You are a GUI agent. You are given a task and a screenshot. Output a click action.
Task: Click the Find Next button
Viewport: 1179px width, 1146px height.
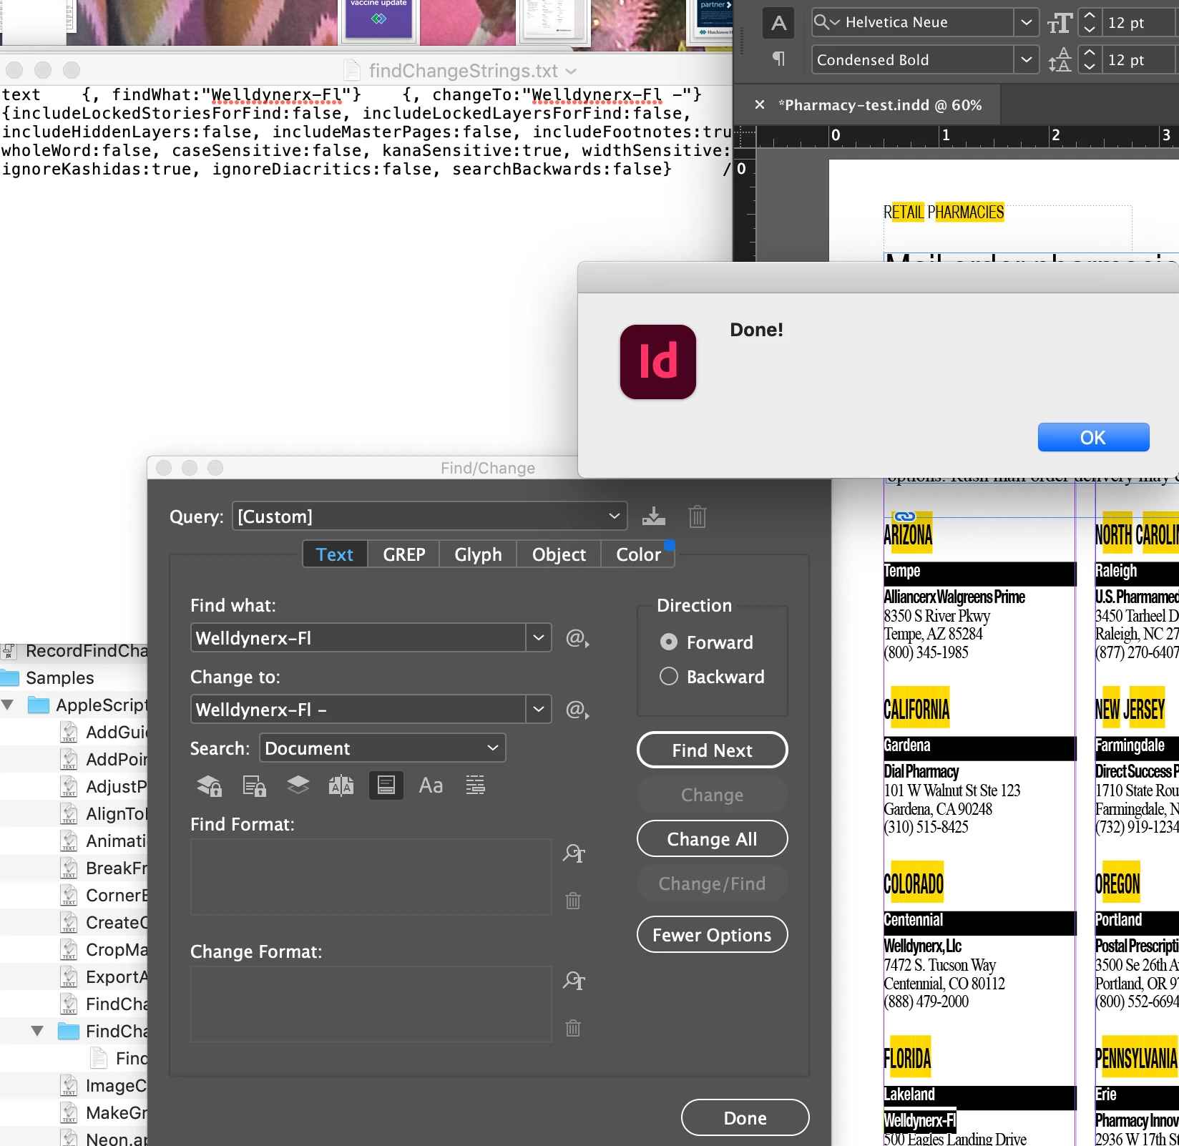712,750
